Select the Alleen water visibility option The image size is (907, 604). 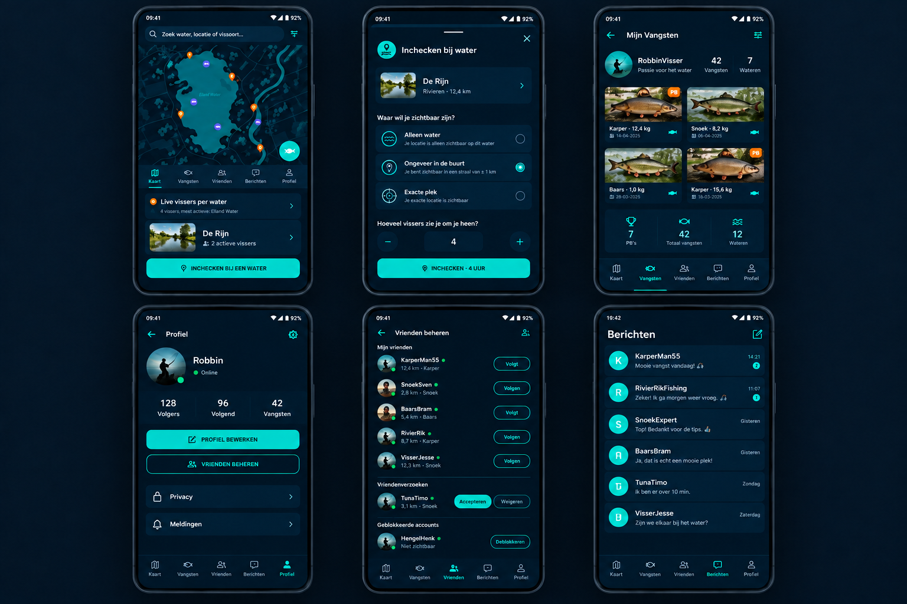(453, 139)
